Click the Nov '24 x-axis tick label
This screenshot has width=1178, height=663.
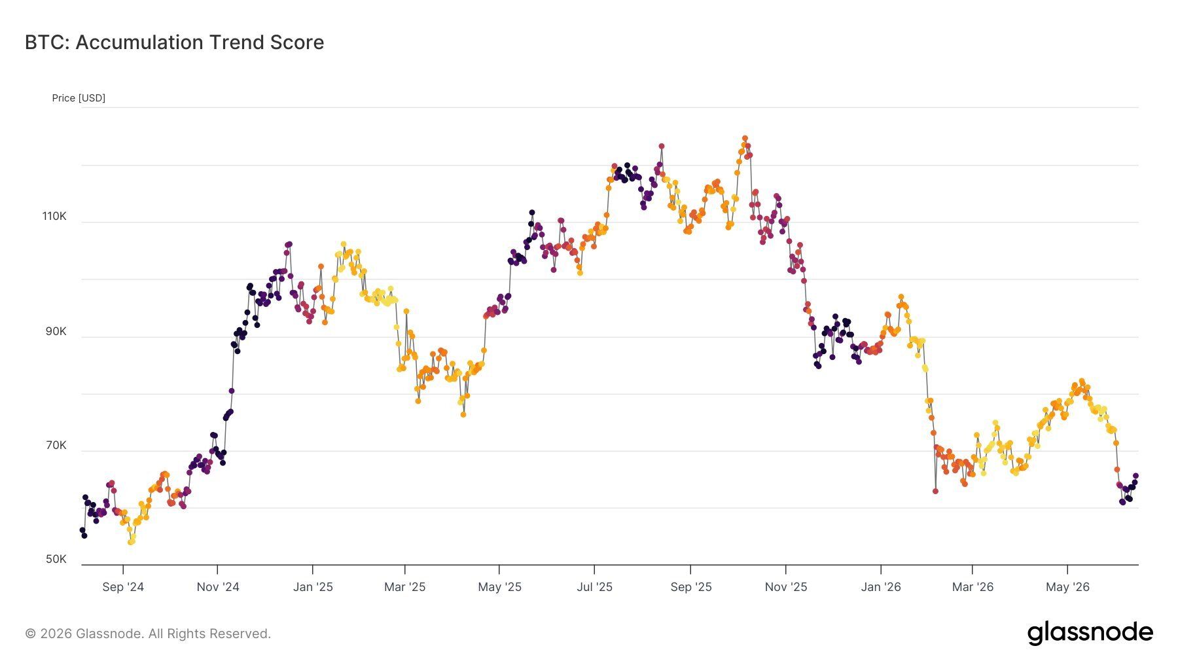tap(218, 587)
